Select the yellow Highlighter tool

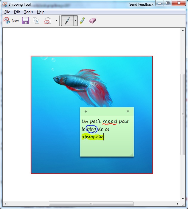[83, 21]
